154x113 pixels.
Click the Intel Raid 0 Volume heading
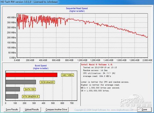(x=97, y=65)
